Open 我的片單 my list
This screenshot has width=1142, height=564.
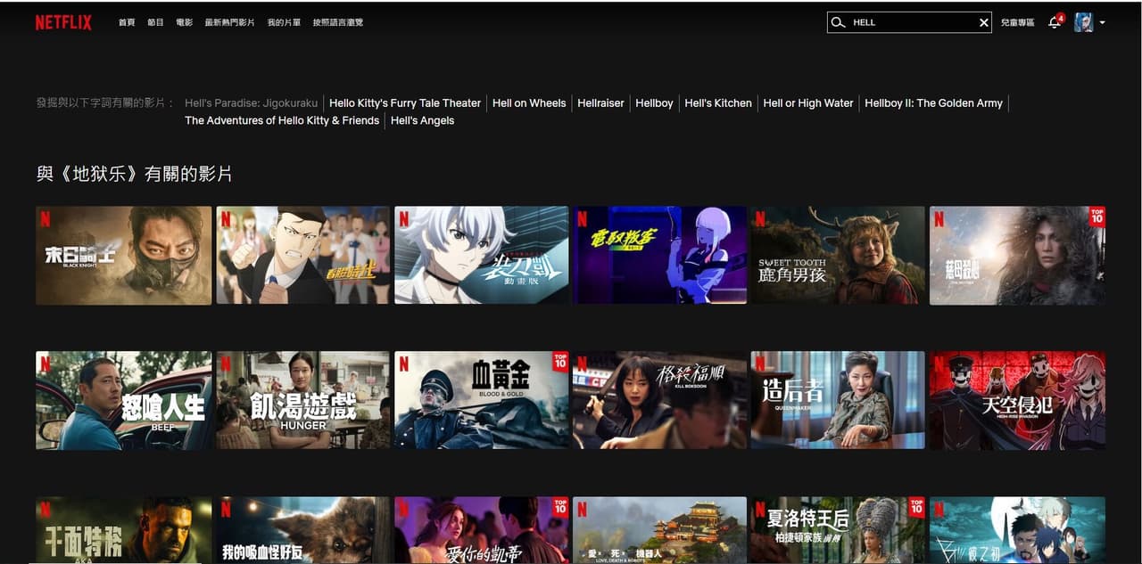[284, 22]
